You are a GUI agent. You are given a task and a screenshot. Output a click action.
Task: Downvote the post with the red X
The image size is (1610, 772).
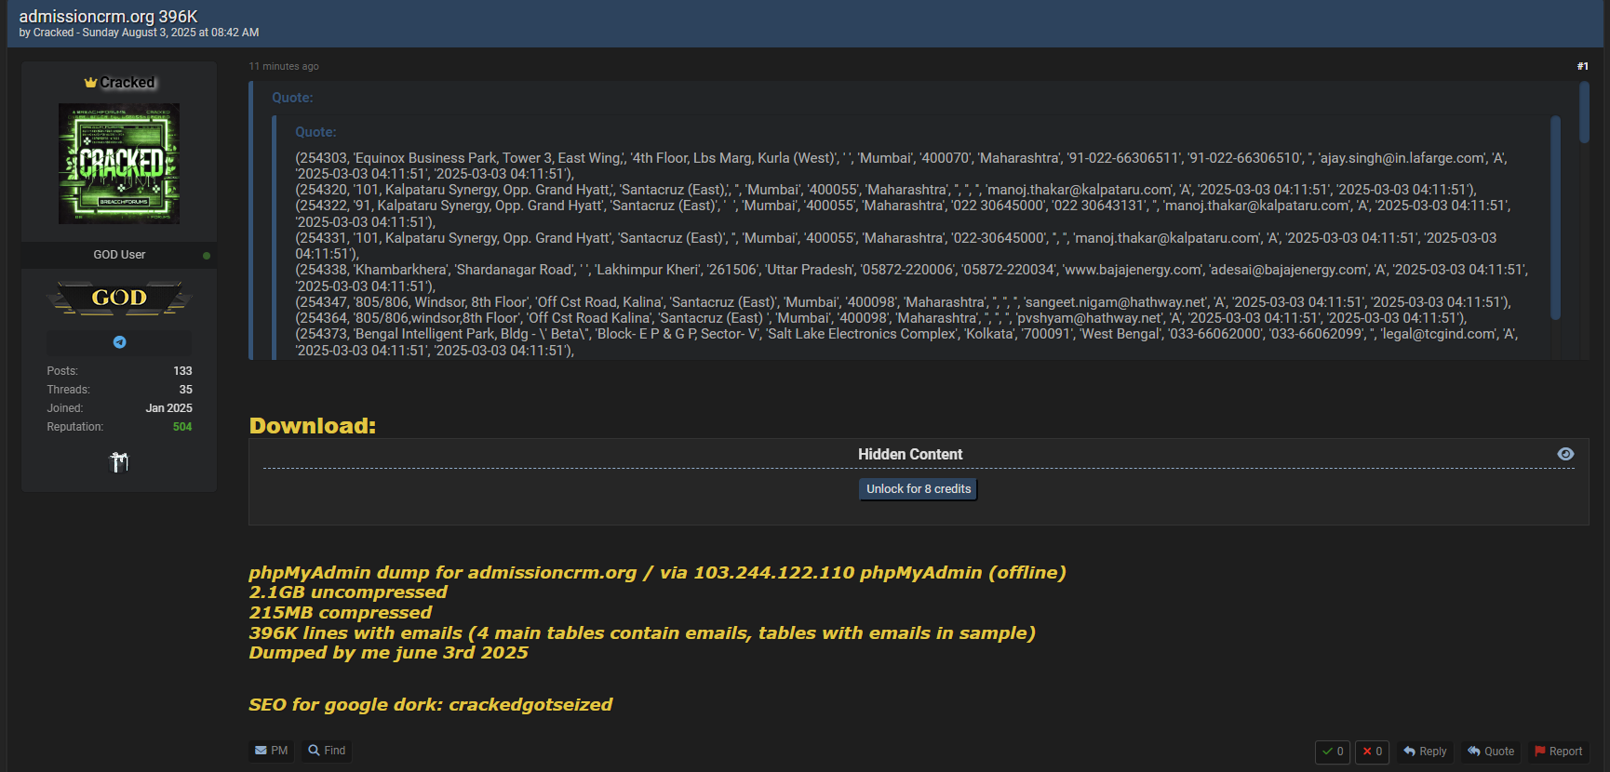coord(1373,752)
